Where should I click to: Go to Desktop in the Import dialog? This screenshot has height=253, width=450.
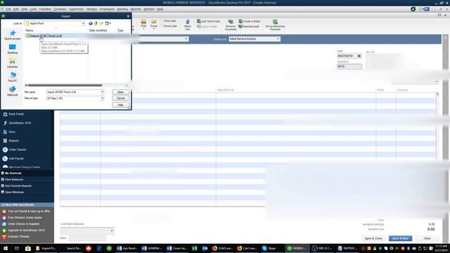pyautogui.click(x=13, y=49)
